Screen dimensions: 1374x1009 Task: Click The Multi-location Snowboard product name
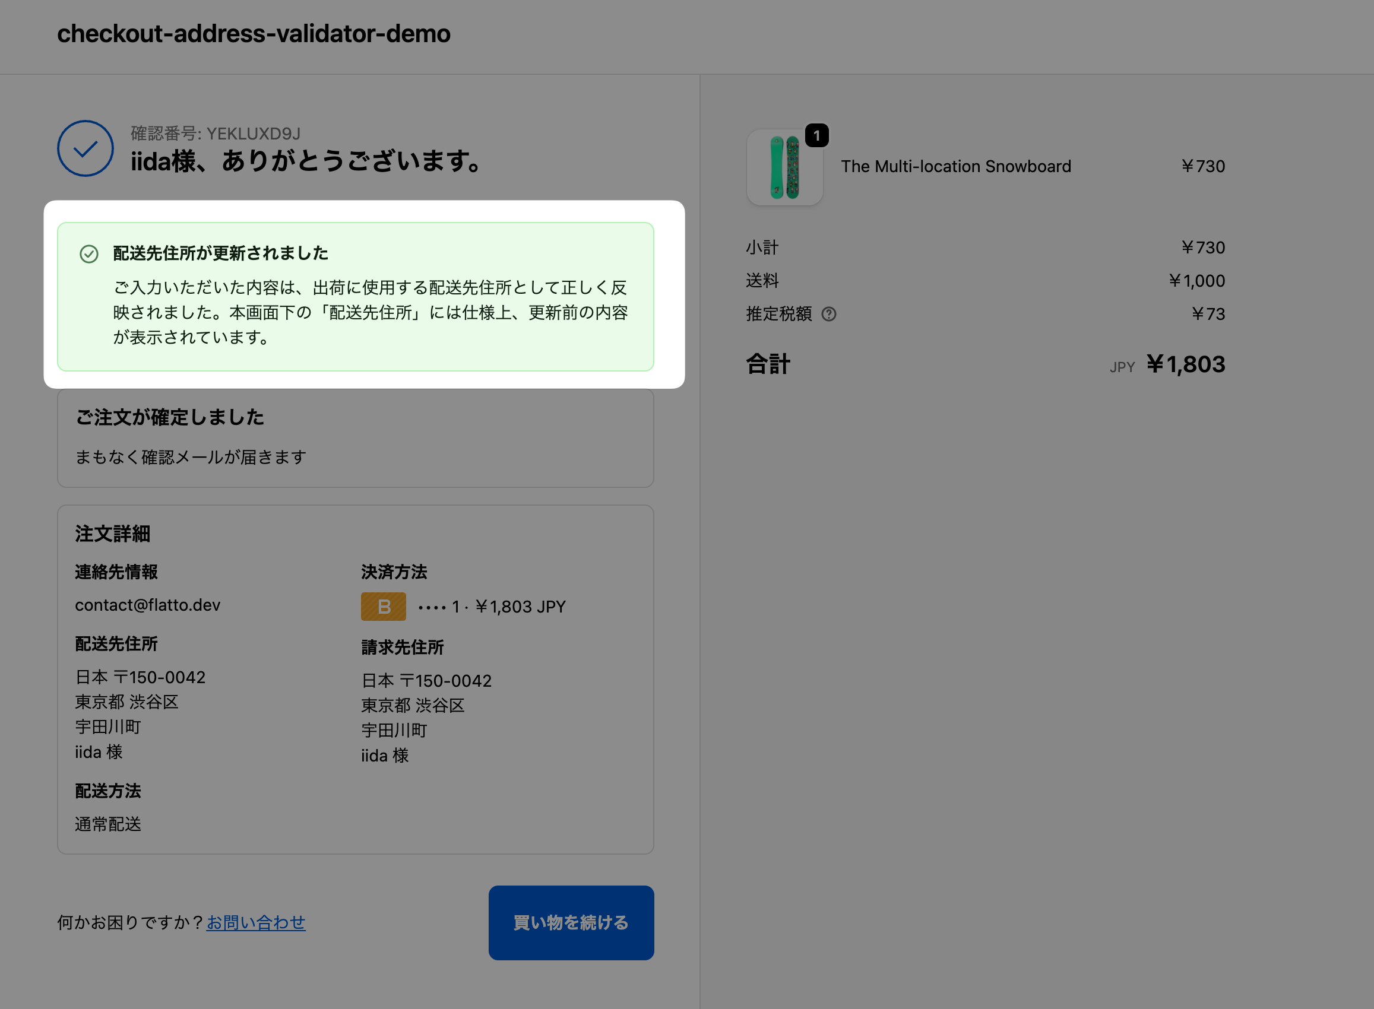955,166
